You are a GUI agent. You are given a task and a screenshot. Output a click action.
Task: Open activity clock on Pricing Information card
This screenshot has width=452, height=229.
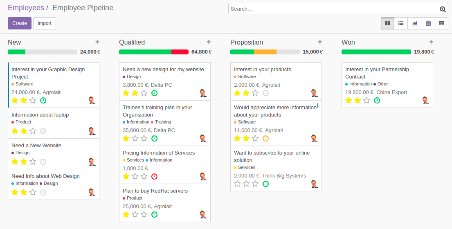154,177
